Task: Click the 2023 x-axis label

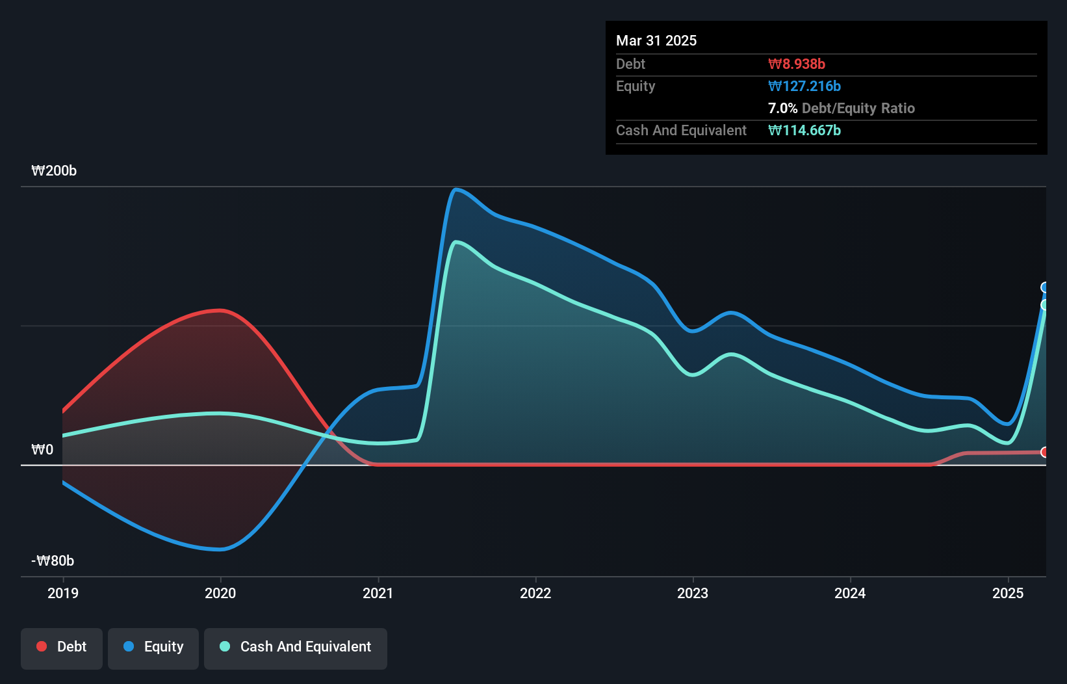Action: [693, 593]
